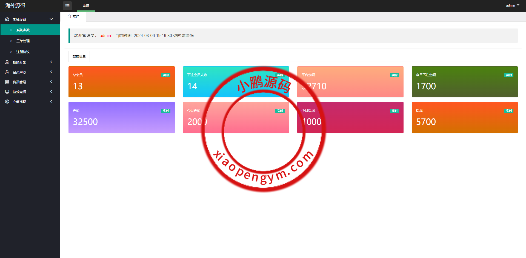Image resolution: width=526 pixels, height=258 pixels.
Task: Click the 今日下注金额 value 1700
Action: [x=426, y=86]
